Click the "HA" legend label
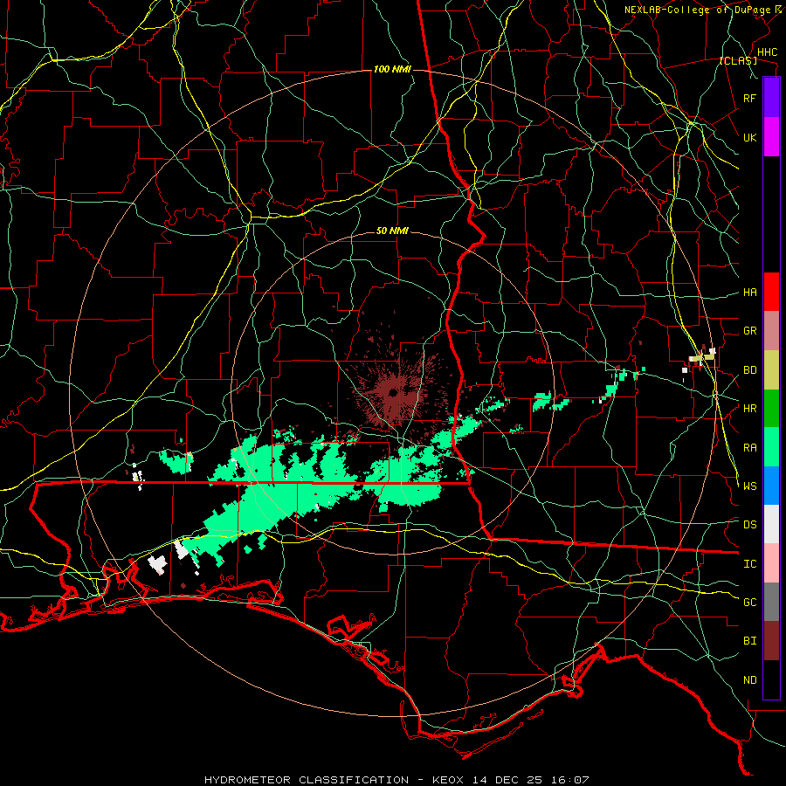786x786 pixels. point(749,292)
